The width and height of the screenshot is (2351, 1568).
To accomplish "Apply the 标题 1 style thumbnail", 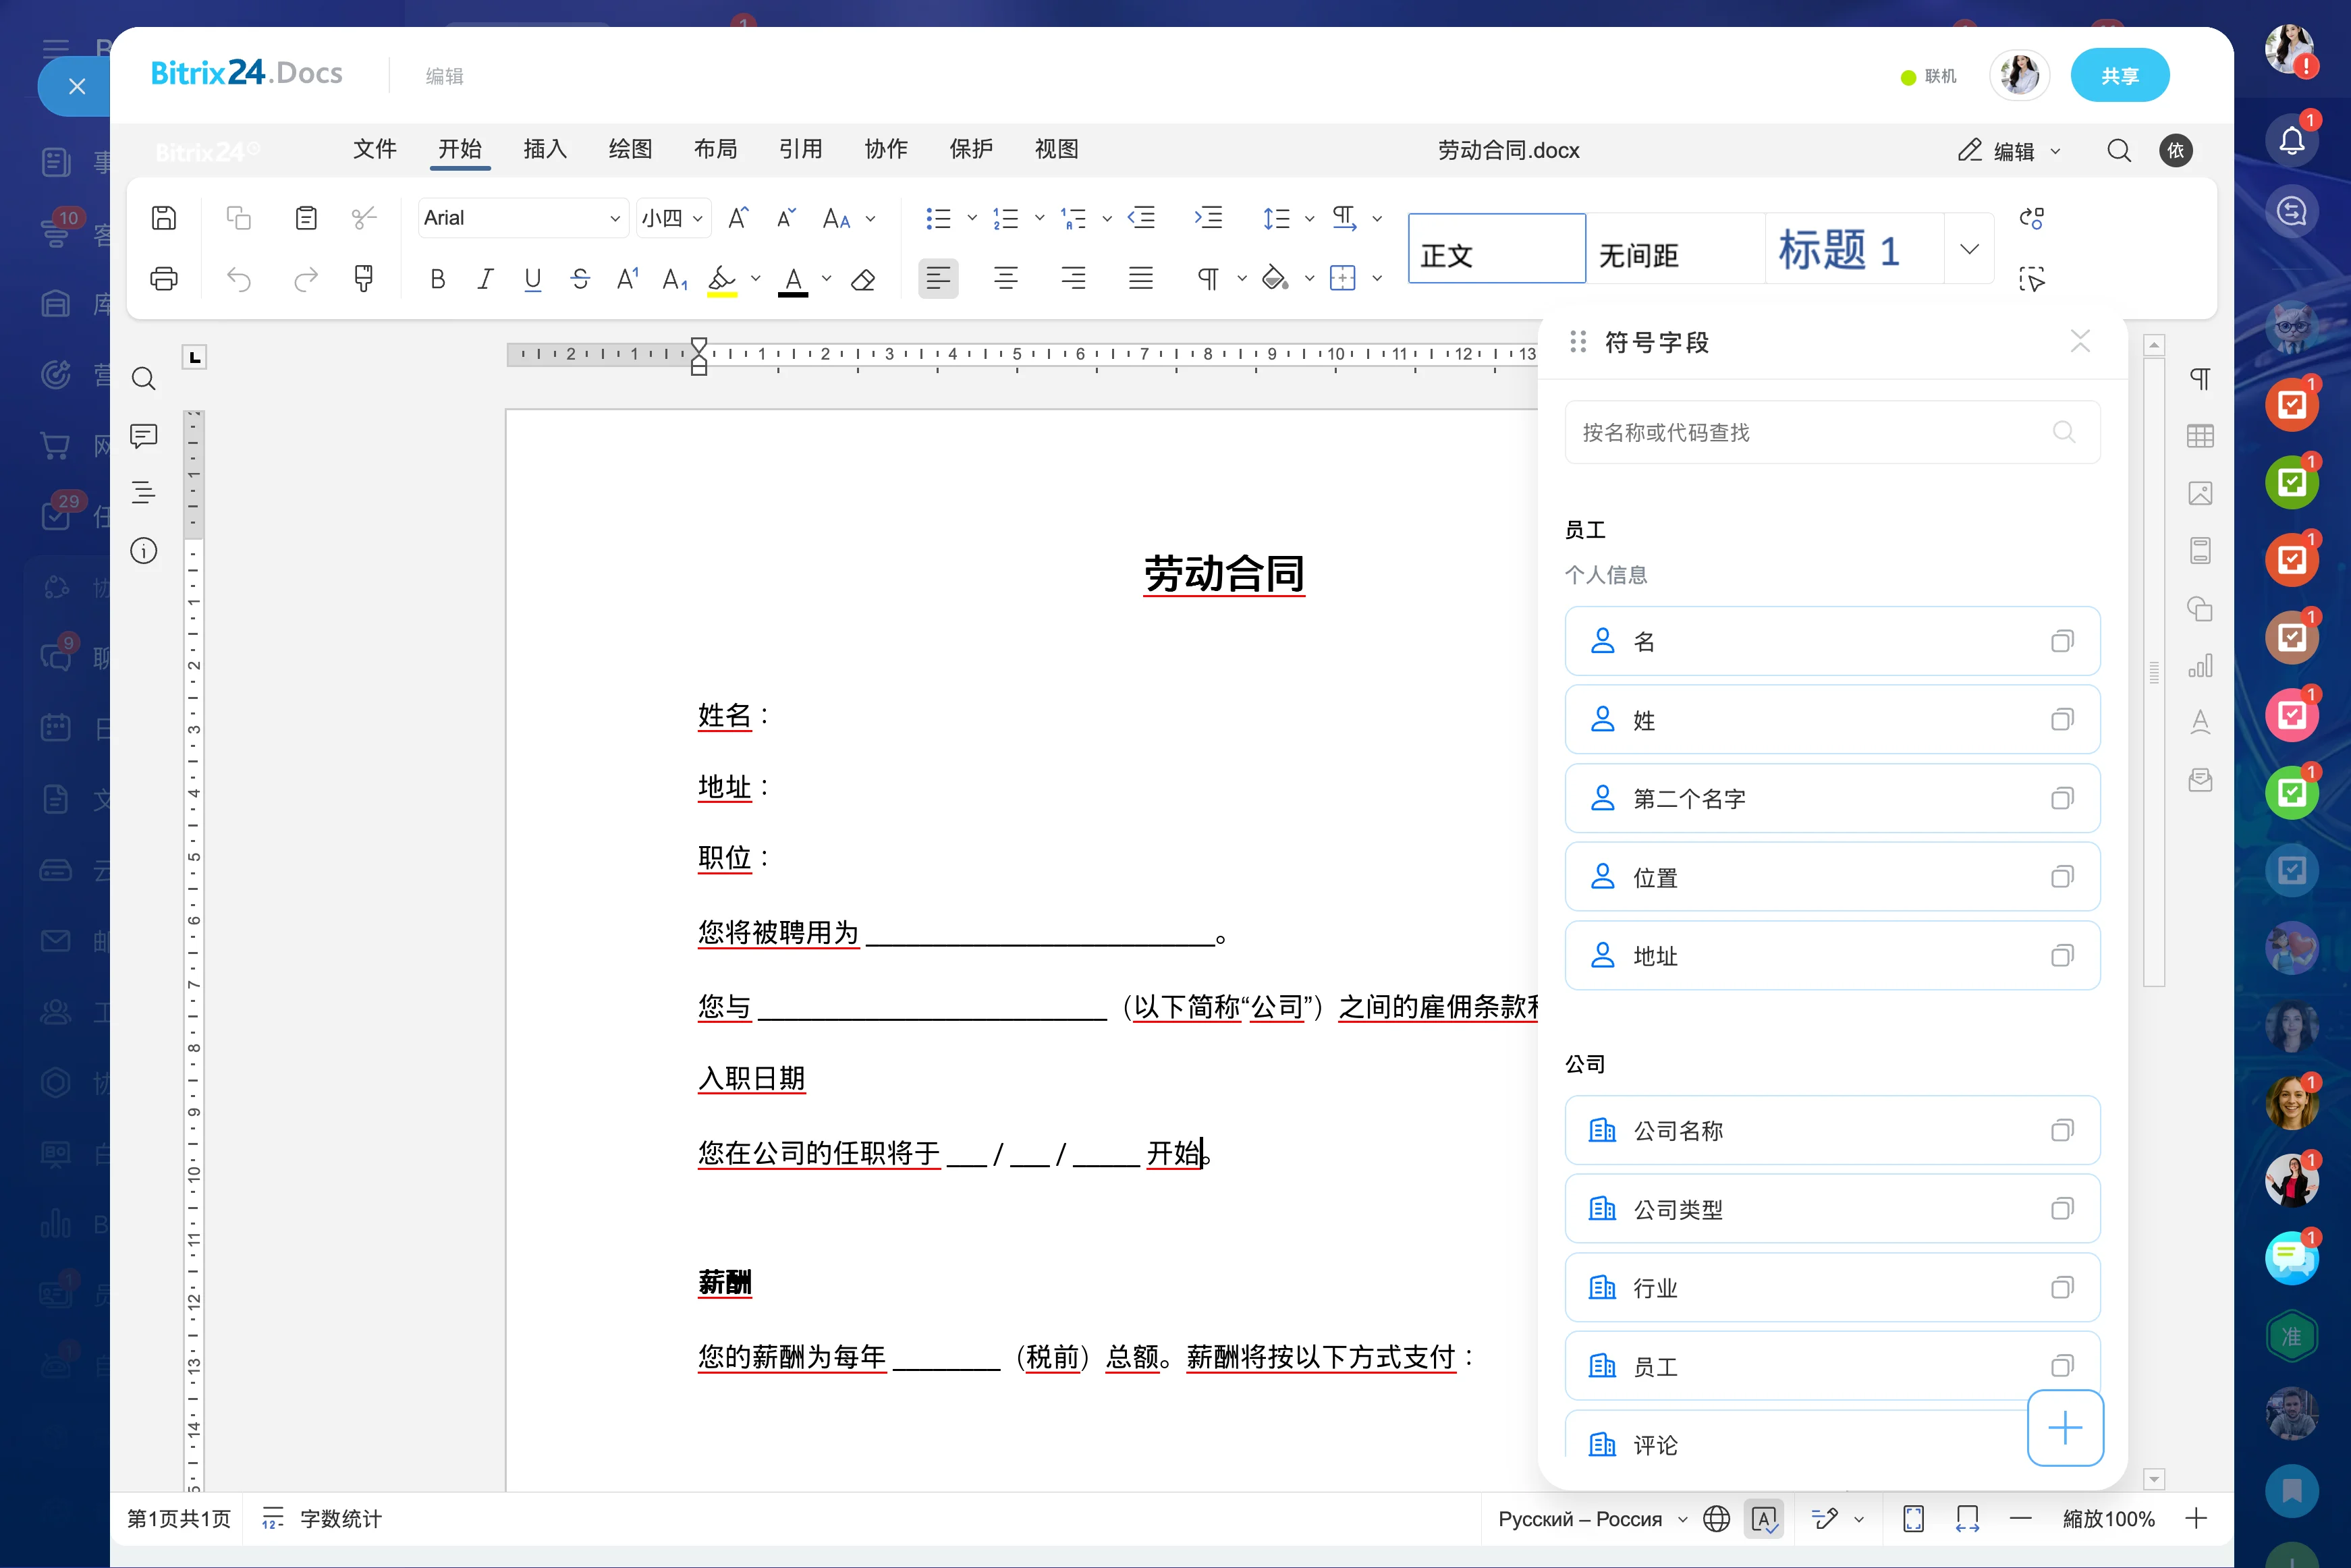I will tap(1854, 249).
